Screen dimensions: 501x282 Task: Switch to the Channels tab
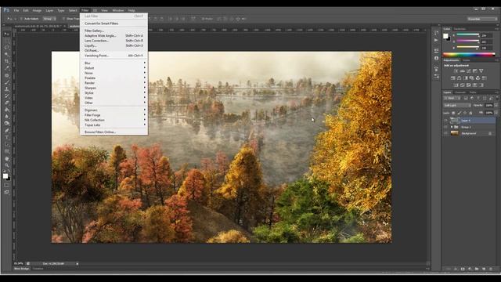tap(460, 92)
